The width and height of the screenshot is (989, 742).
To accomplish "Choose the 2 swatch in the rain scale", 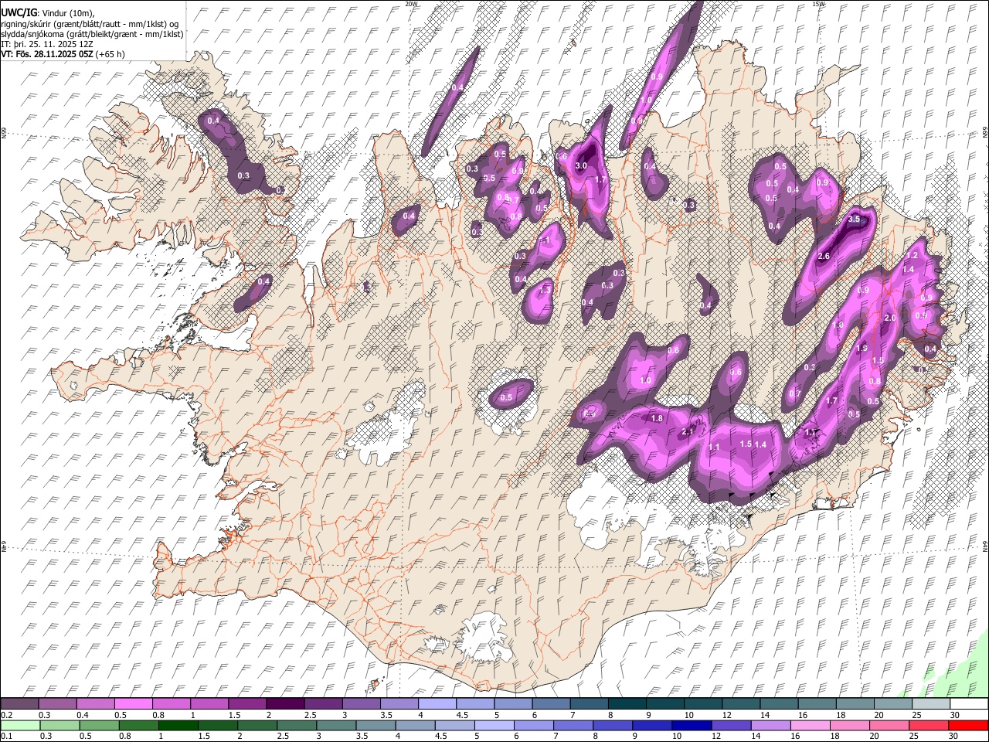I will (257, 725).
